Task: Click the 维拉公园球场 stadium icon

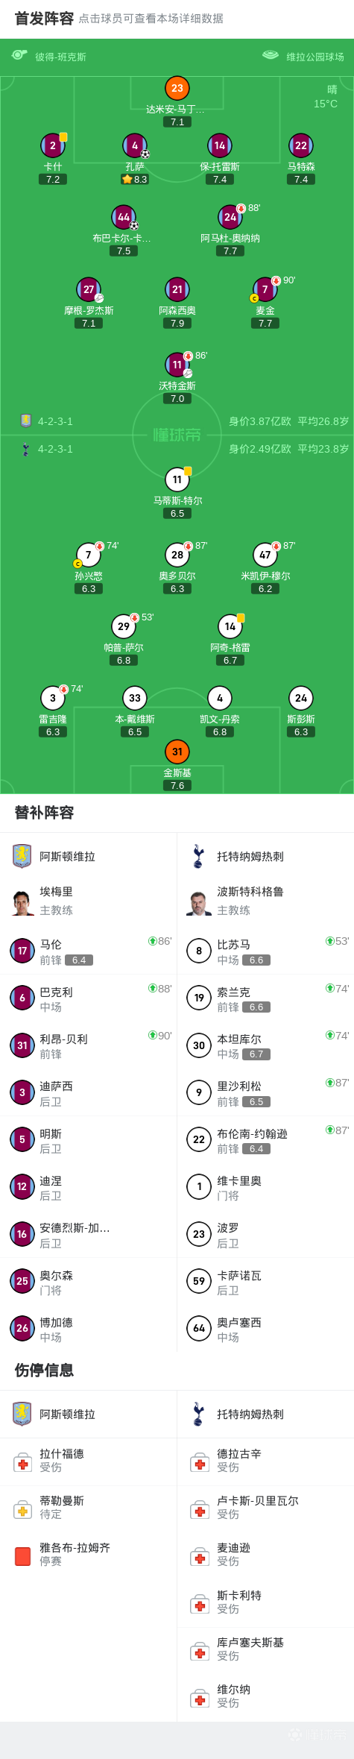Action: (271, 55)
